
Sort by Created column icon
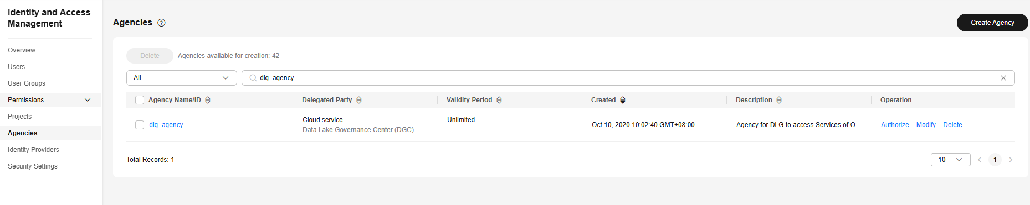(x=623, y=100)
